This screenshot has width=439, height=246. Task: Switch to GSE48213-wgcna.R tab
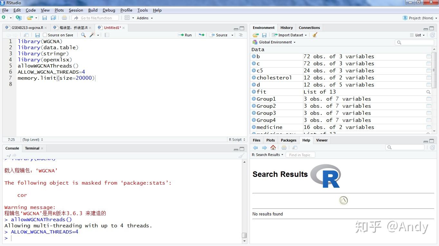point(27,28)
